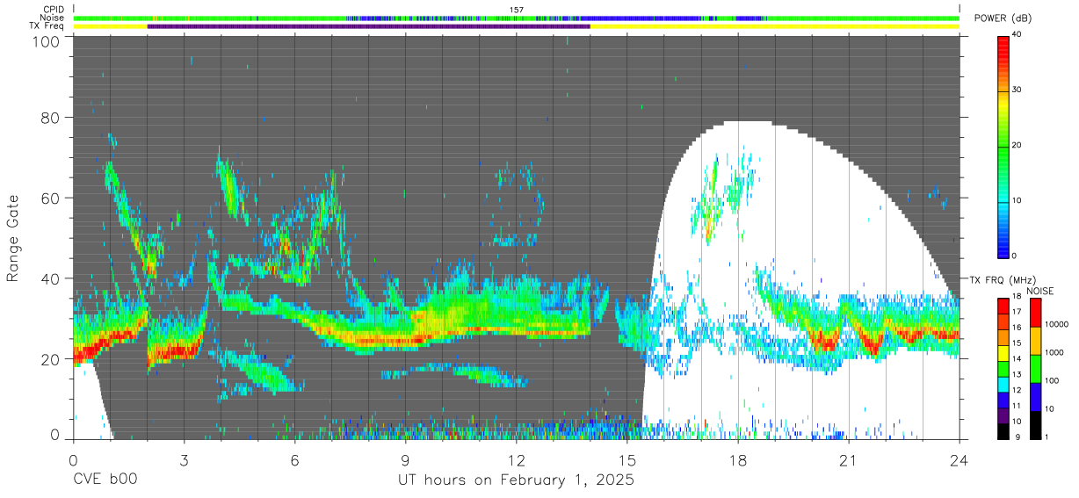The height and width of the screenshot is (498, 1079).
Task: Click the 18 hour mark on UT axis
Action: 738,459
